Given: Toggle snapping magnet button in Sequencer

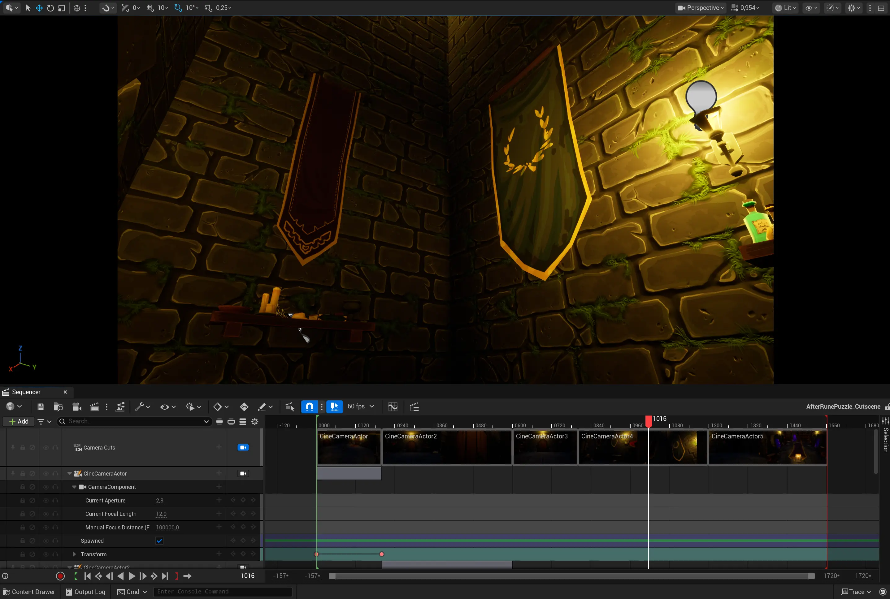Looking at the screenshot, I should (x=310, y=407).
